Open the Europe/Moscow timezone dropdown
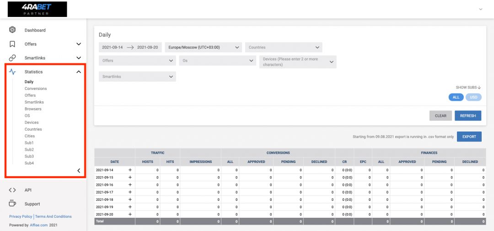The height and width of the screenshot is (231, 494). pyautogui.click(x=204, y=47)
